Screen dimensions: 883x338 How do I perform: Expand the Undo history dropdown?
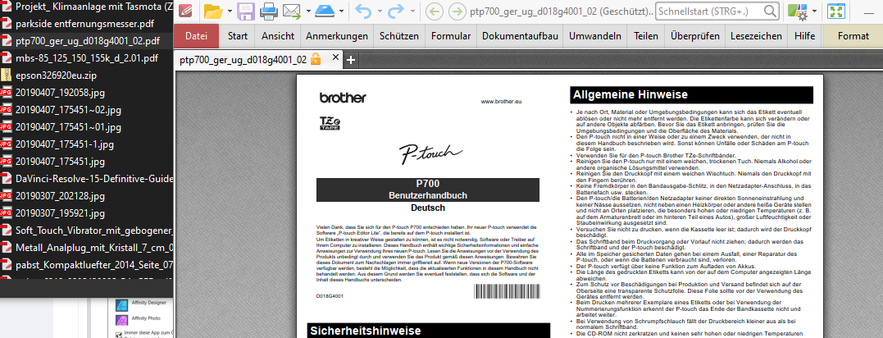[380, 11]
